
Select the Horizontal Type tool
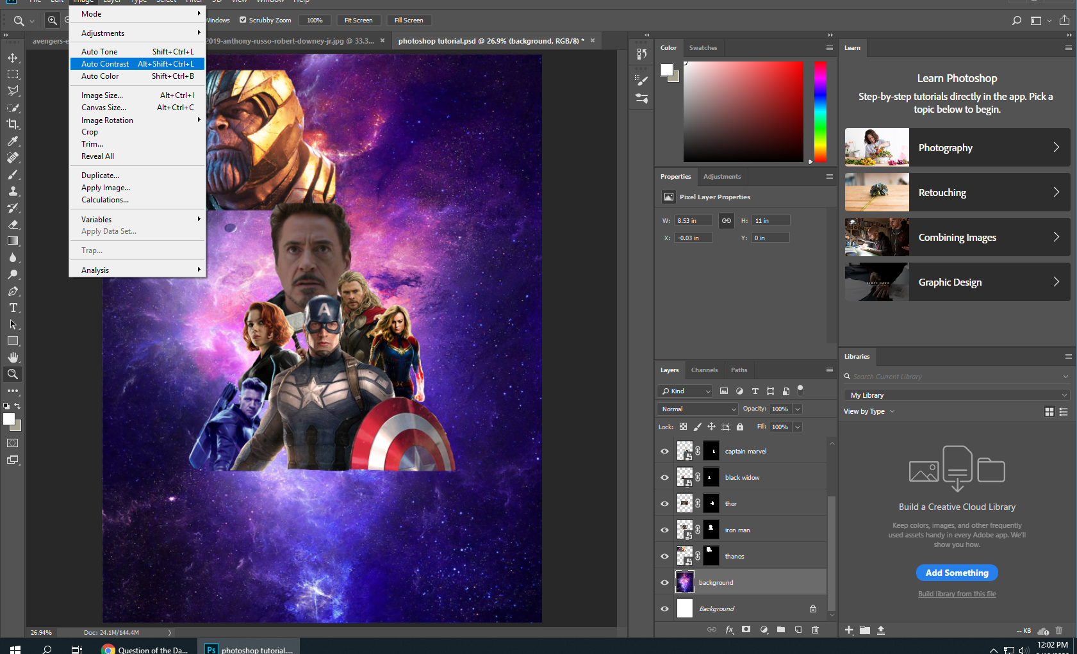(13, 307)
